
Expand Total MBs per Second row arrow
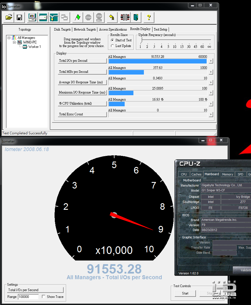coord(211,72)
